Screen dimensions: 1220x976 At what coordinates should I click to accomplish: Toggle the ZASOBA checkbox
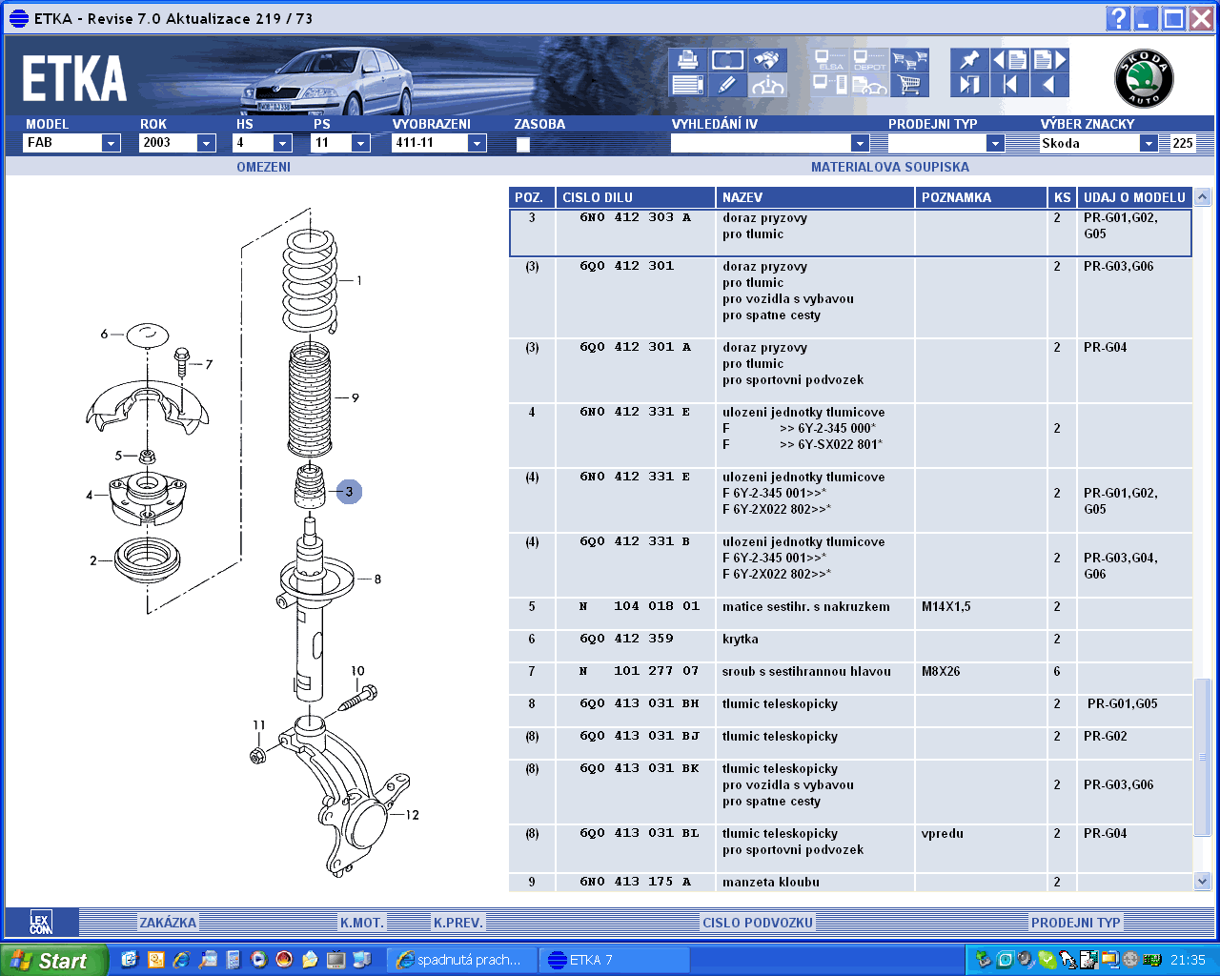523,145
